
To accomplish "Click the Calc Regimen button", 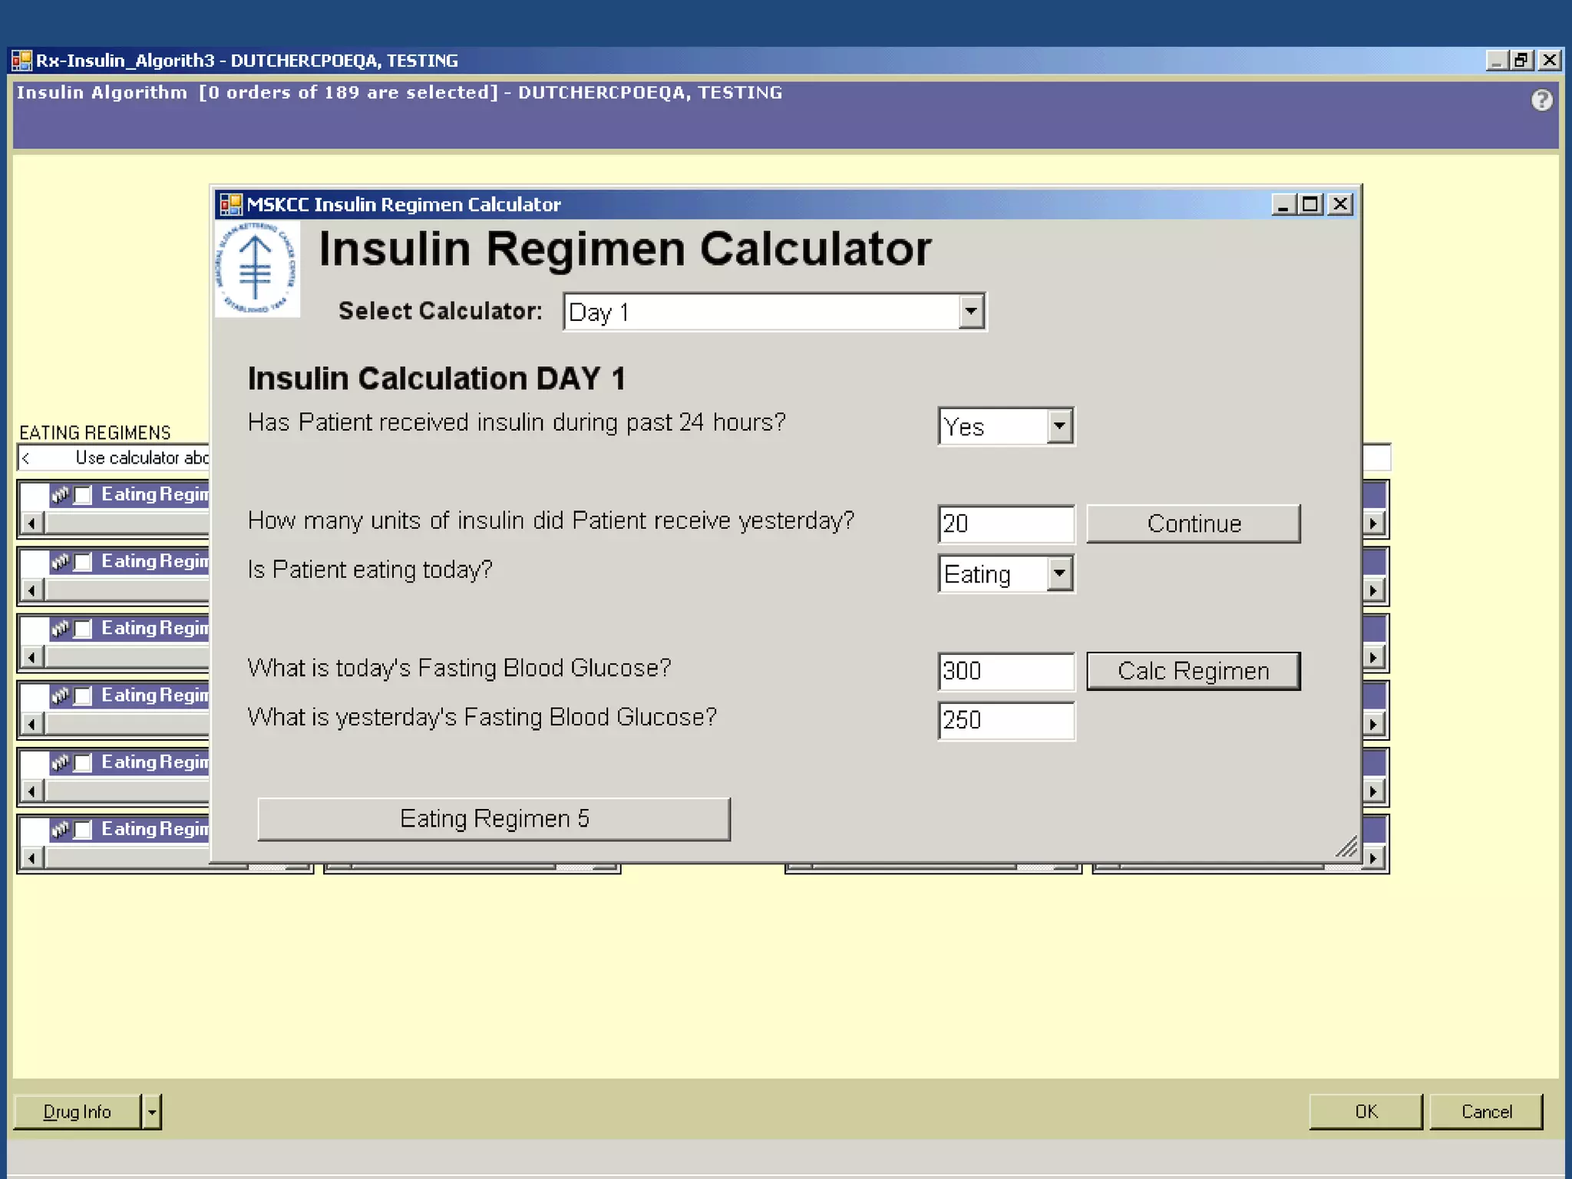I will 1194,671.
